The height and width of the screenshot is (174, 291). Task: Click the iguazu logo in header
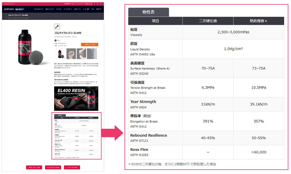tap(19, 9)
